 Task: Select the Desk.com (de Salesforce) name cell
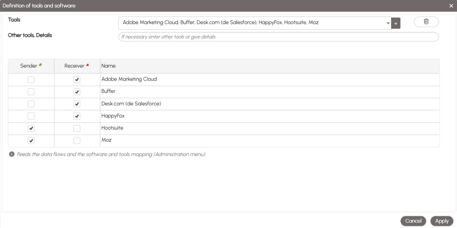(x=269, y=104)
